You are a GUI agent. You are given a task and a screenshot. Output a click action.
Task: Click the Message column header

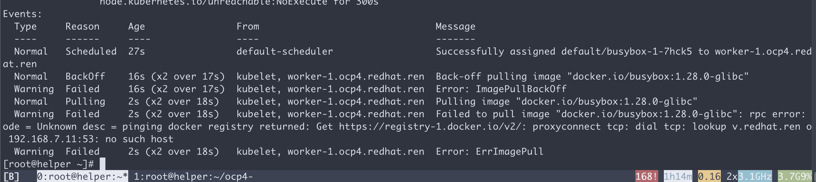[x=455, y=26]
